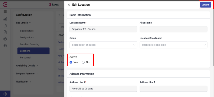This screenshot has height=97, width=214.
Task: Click the search magnifier icon
Action: (59, 15)
